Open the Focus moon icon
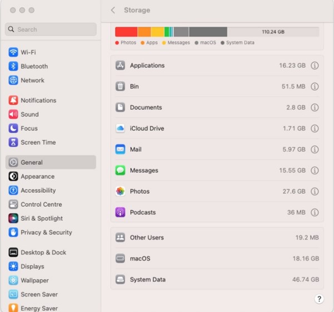 [x=13, y=128]
